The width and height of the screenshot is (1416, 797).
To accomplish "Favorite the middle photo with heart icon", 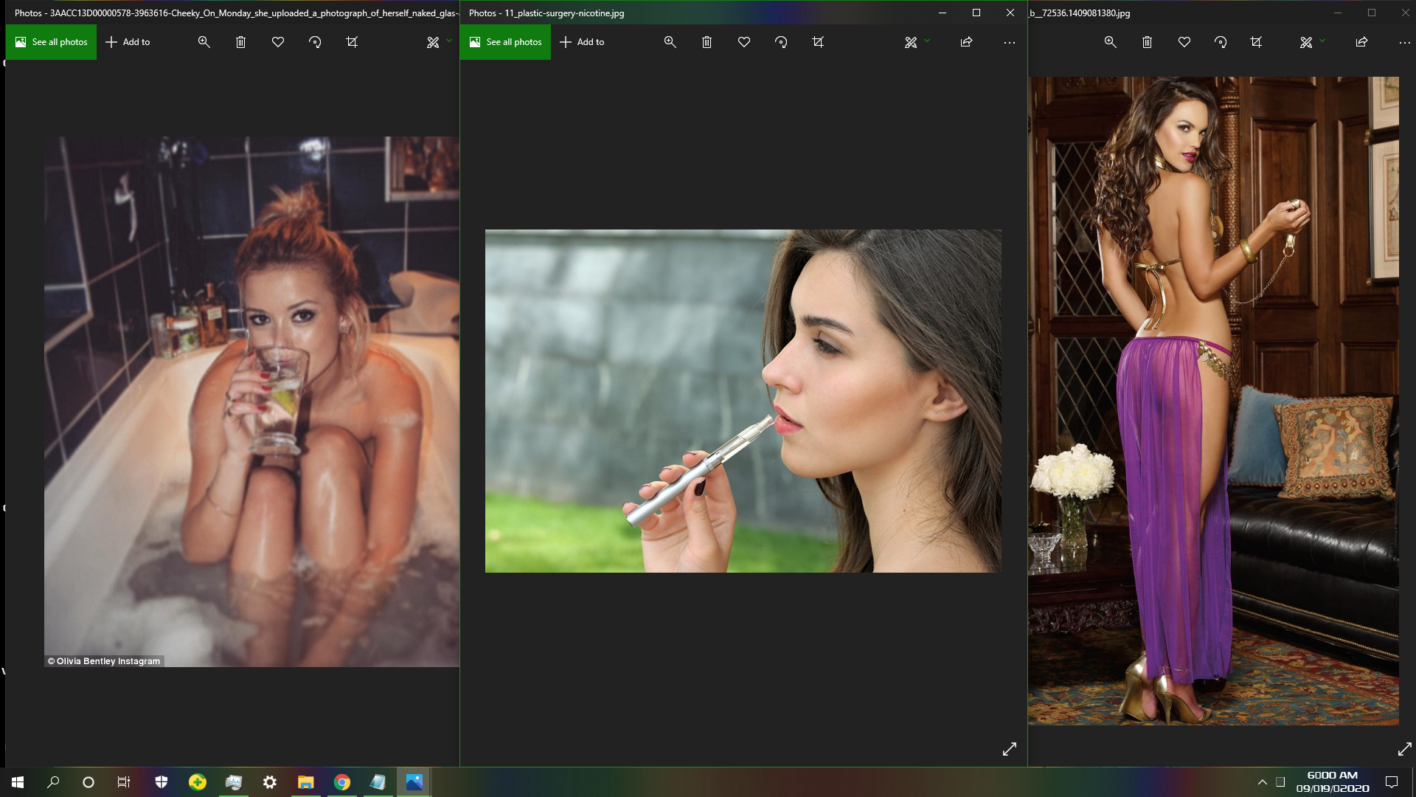I will tap(743, 42).
